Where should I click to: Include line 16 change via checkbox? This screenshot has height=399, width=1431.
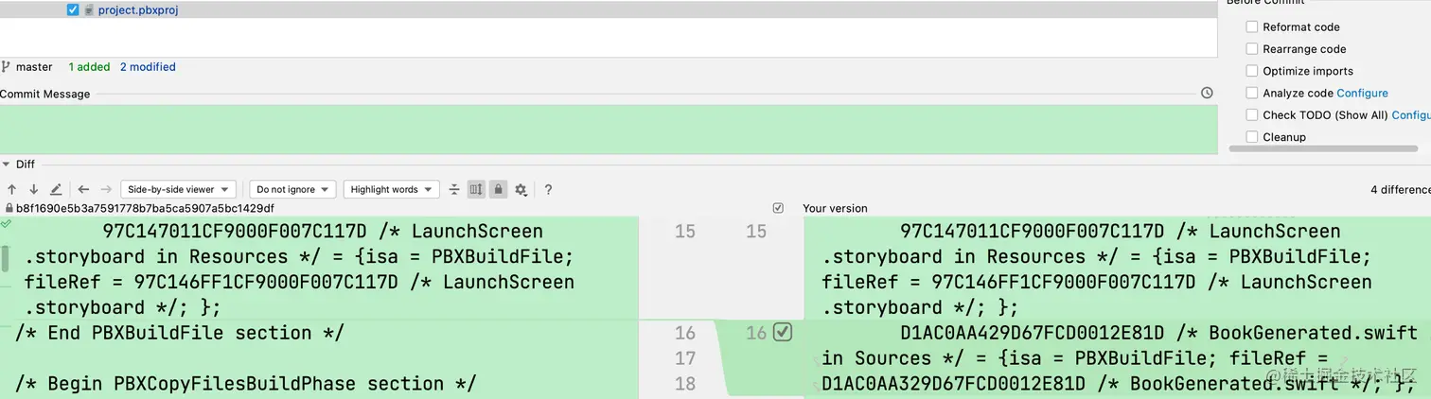click(x=782, y=332)
